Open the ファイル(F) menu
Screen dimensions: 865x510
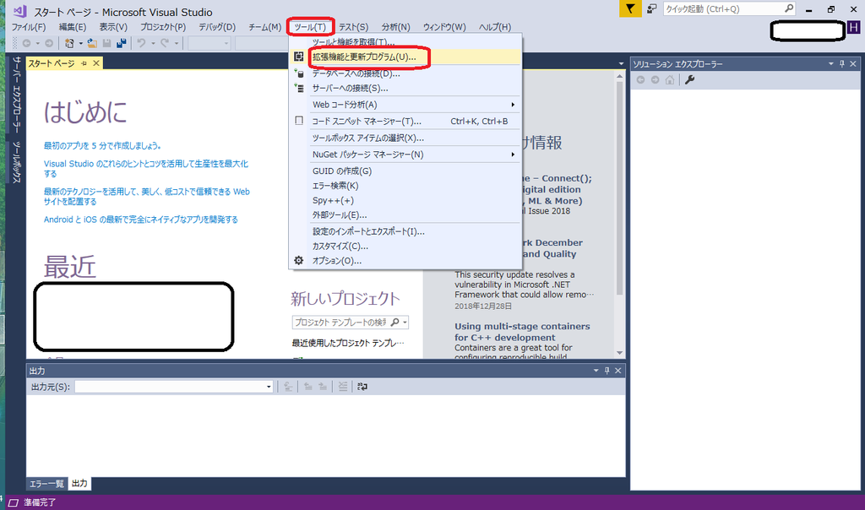coord(29,26)
